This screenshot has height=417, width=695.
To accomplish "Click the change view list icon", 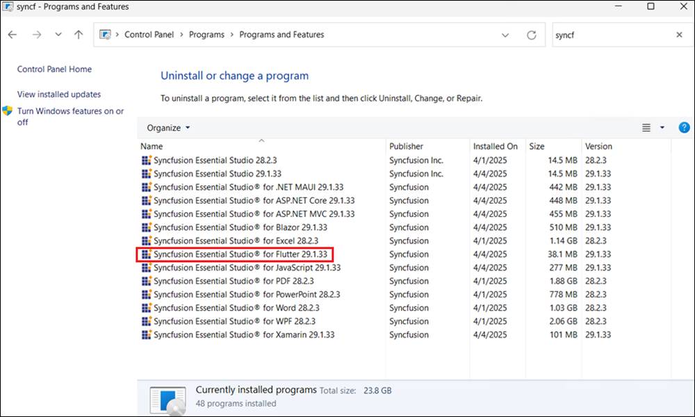I will click(646, 128).
